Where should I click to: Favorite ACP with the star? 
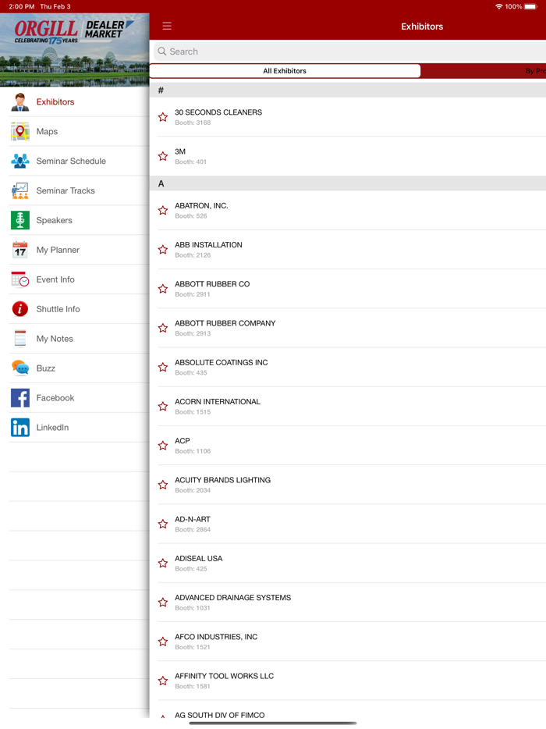(163, 446)
